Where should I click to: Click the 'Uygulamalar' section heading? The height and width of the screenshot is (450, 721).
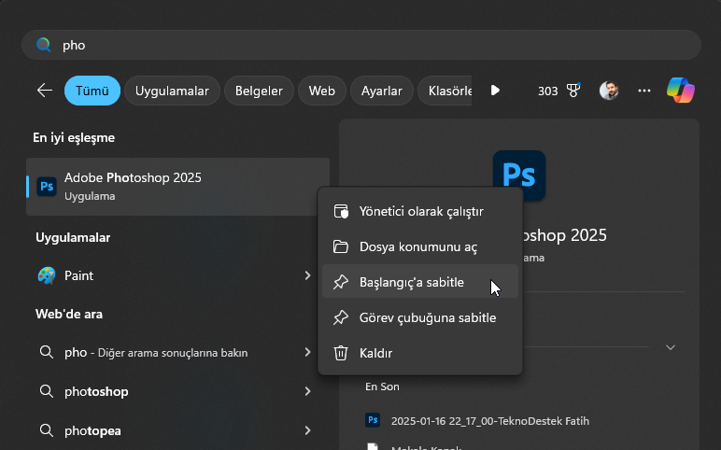pos(73,238)
